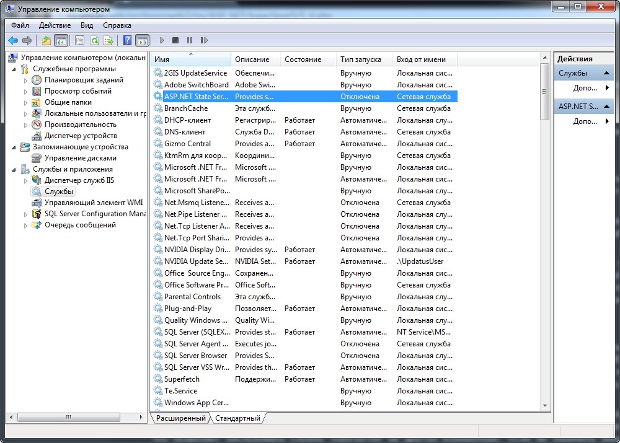The width and height of the screenshot is (620, 443).
Task: Click the Службы gear icon in tree
Action: coord(37,191)
